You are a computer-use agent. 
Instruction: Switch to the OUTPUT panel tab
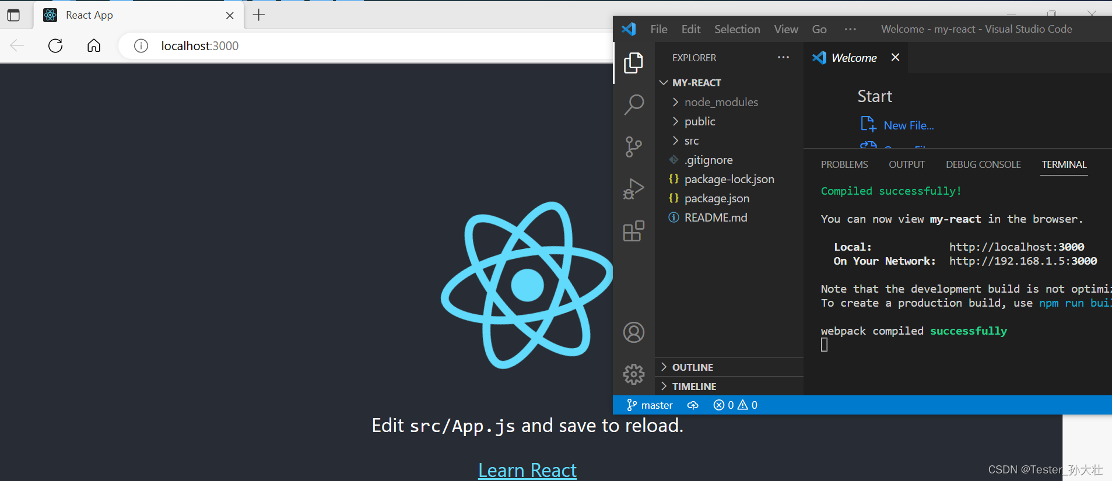[x=907, y=164]
